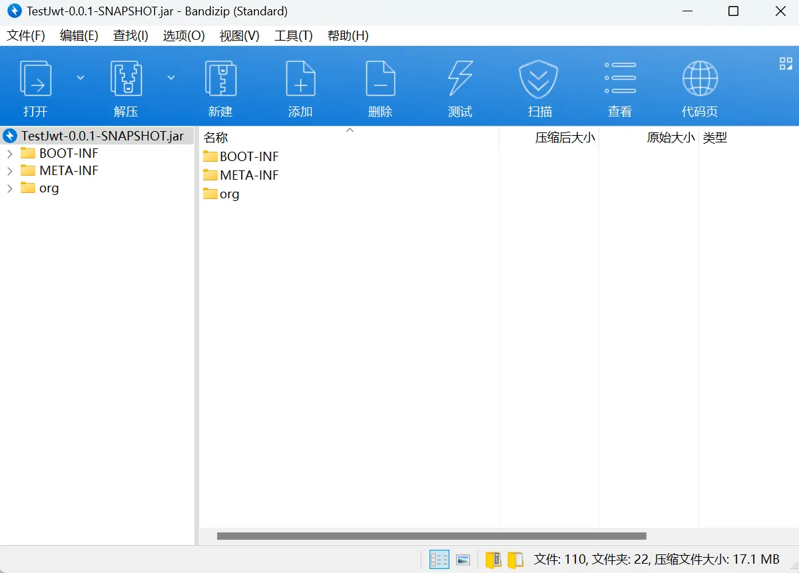Maximize the Bandizip window
Screen dimensions: 799x573
pyautogui.click(x=733, y=11)
